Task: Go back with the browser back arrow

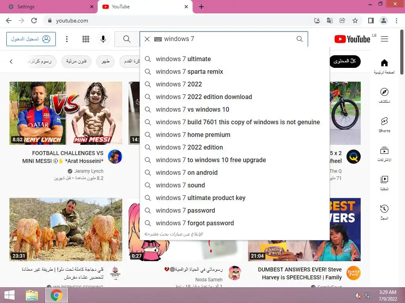Action: tap(9, 21)
